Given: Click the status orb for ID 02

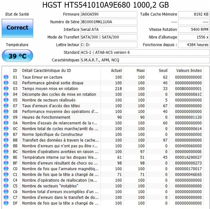Looking at the screenshot, I should tap(6, 83).
